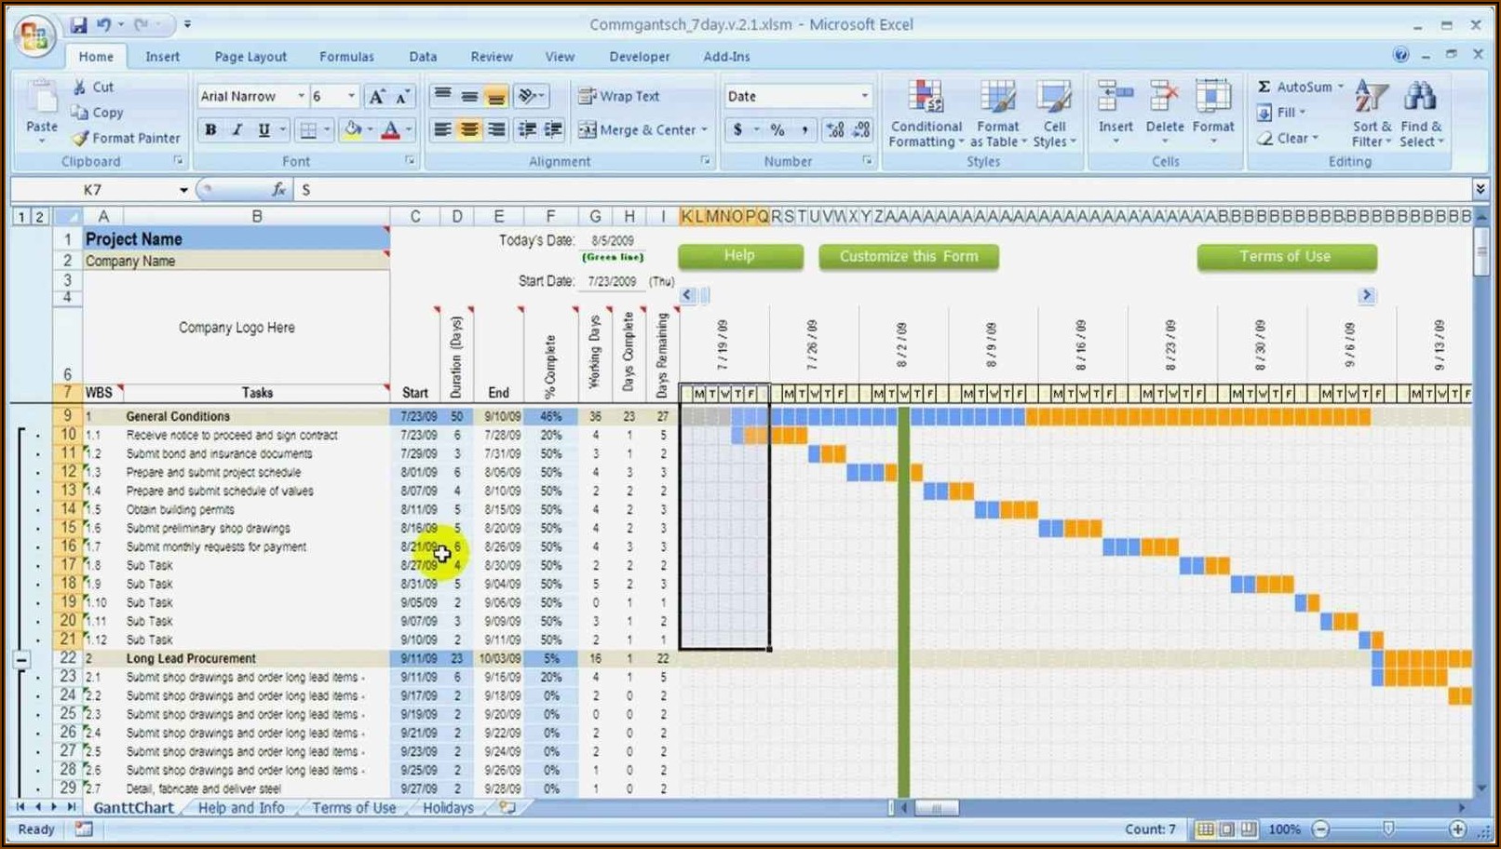This screenshot has width=1501, height=849.
Task: Click the zoom slider in status bar
Action: click(x=1388, y=829)
